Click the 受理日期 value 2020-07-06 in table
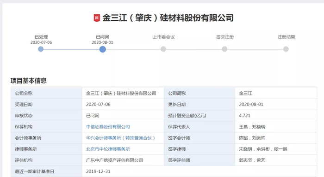 [98, 105]
